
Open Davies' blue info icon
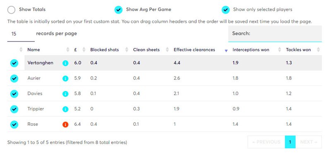(65, 94)
